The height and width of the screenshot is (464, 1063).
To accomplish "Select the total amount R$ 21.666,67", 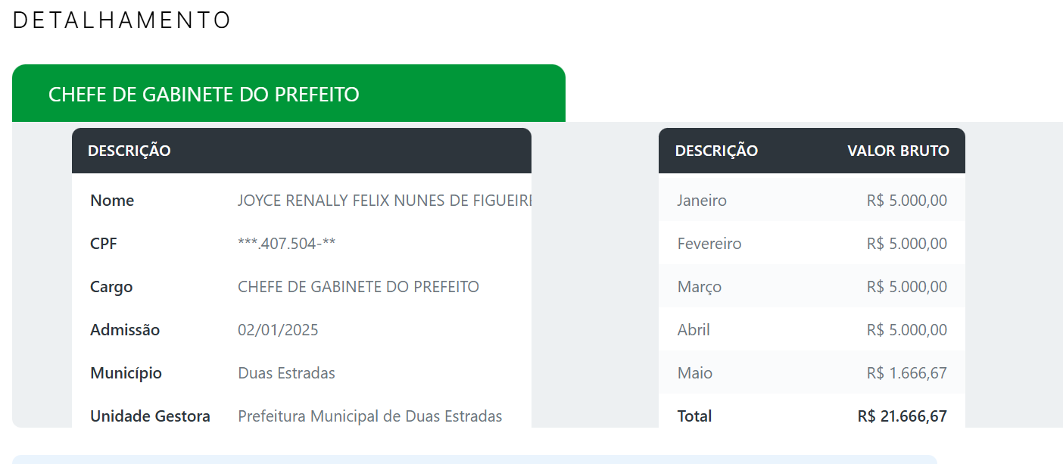I will point(902,416).
